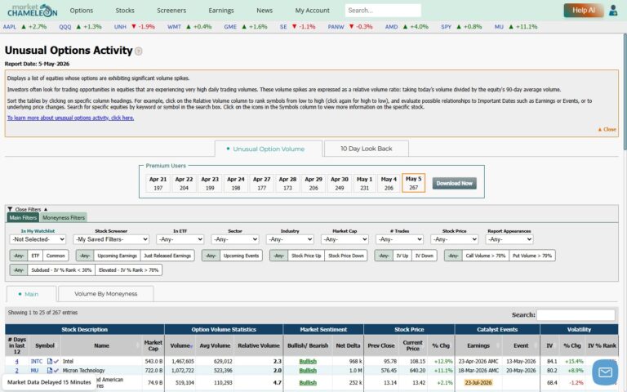
Task: Toggle the Upcoming Earnings filter
Action: tap(117, 256)
